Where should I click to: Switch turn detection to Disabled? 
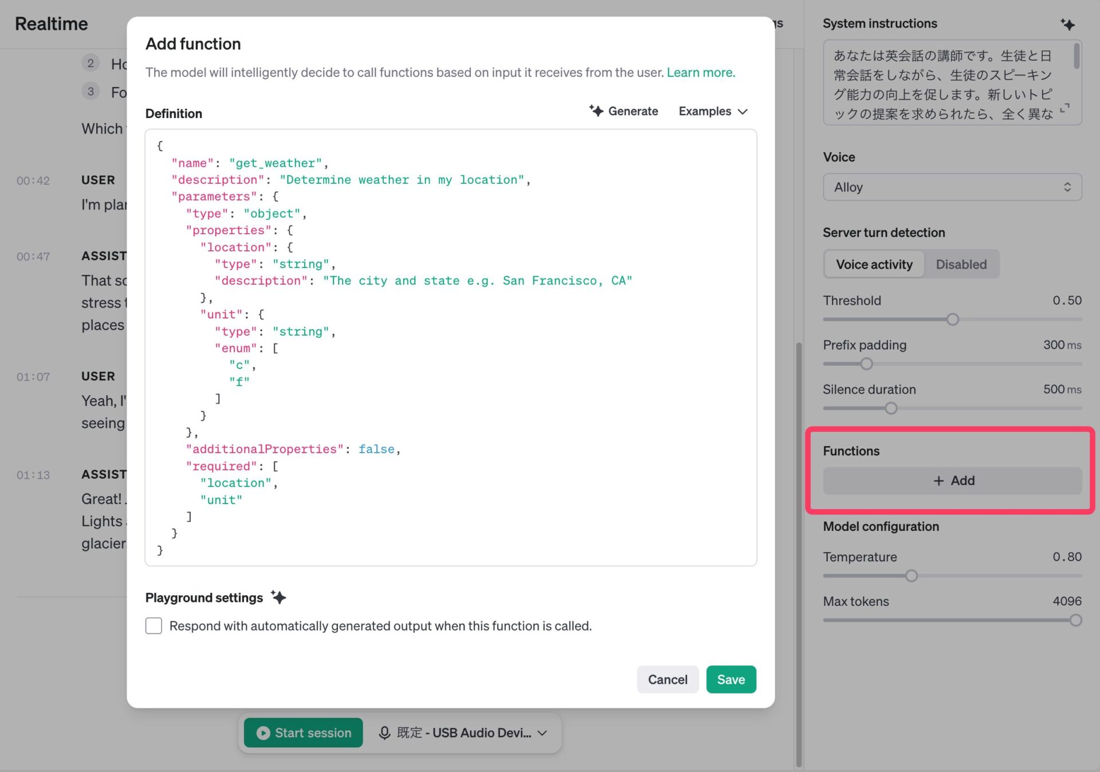[961, 264]
